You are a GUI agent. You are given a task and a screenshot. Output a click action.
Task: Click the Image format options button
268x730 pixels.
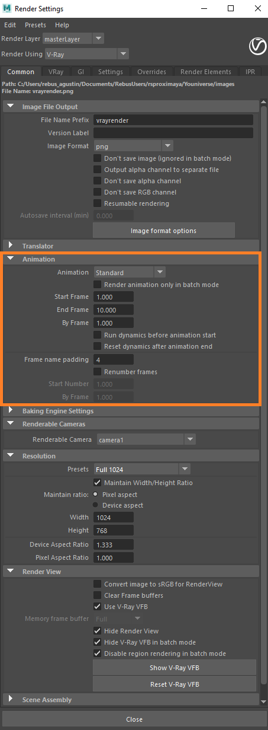[x=164, y=230]
